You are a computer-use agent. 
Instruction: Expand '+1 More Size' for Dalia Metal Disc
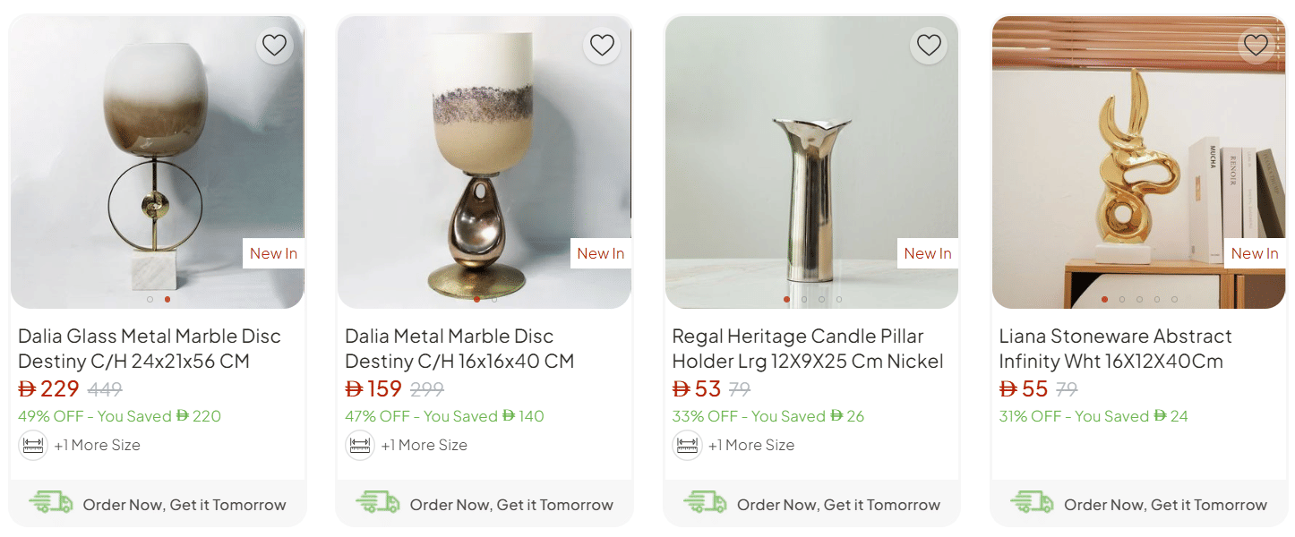pos(424,445)
